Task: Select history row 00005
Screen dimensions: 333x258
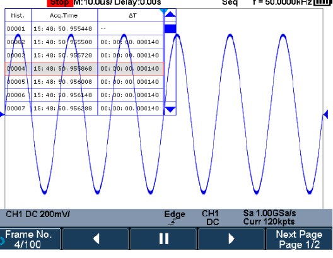Action: (x=84, y=82)
